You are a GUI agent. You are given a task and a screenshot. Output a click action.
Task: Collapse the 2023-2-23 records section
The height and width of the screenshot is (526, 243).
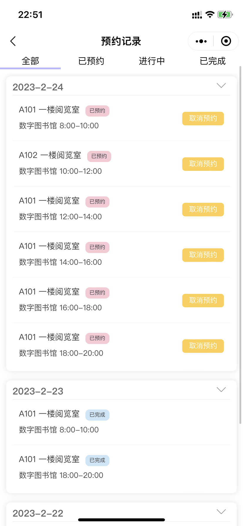[221, 390]
